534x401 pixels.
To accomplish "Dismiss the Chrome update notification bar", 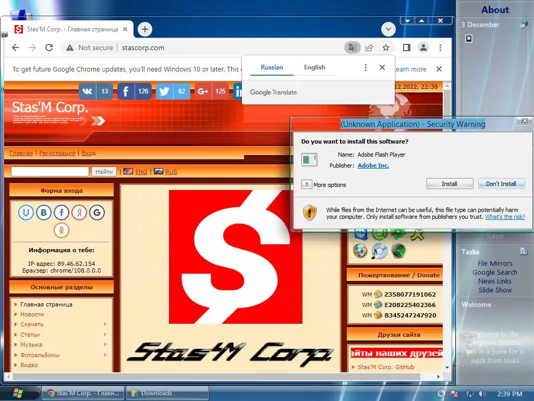I will pyautogui.click(x=439, y=69).
